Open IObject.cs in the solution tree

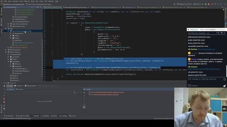point(15,78)
